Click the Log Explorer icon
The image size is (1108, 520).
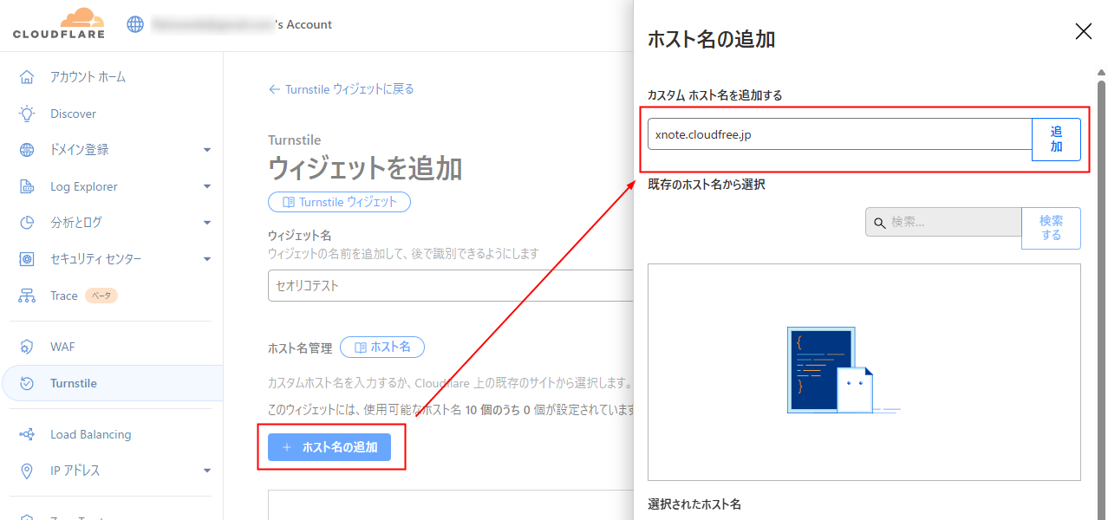point(27,186)
